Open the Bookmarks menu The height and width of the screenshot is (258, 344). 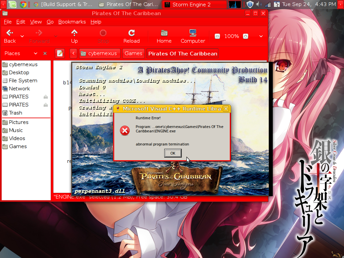72,22
